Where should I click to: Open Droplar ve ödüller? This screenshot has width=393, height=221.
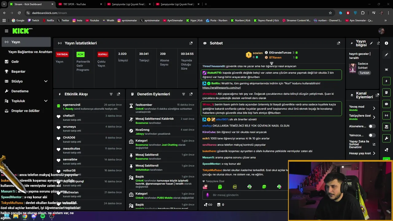point(26,111)
